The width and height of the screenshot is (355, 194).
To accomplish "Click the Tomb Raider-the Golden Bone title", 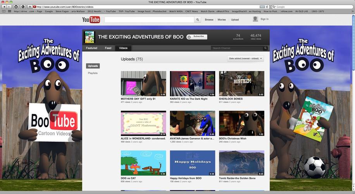I will coord(237,178).
